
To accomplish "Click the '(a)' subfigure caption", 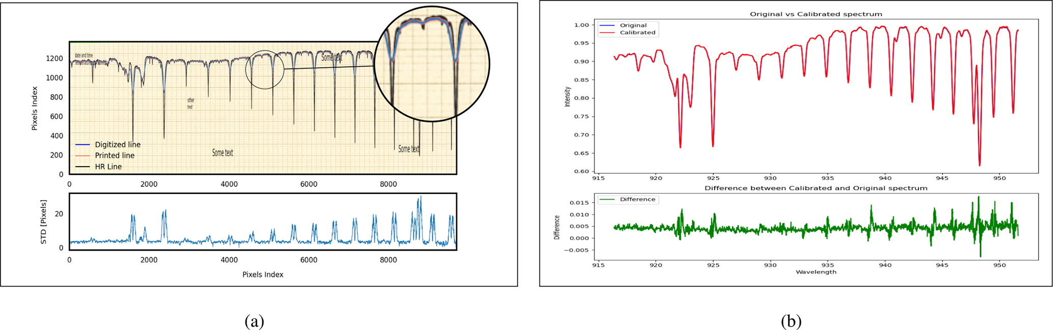I will coord(254,321).
